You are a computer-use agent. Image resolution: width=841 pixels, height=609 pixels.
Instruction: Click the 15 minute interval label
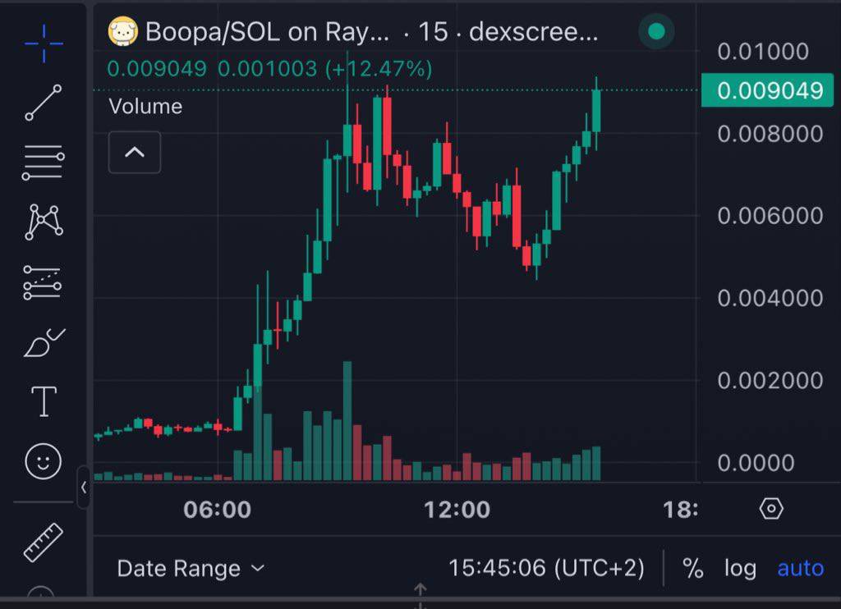tap(433, 32)
